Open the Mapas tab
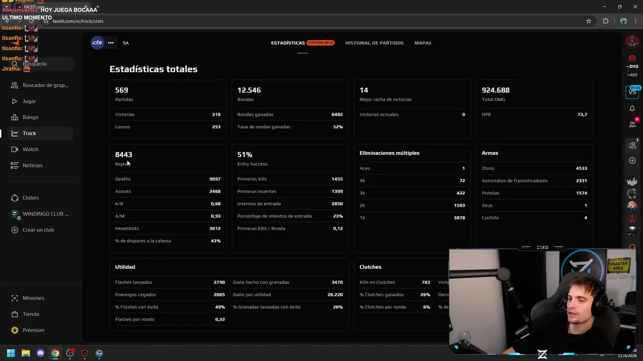 (x=423, y=43)
